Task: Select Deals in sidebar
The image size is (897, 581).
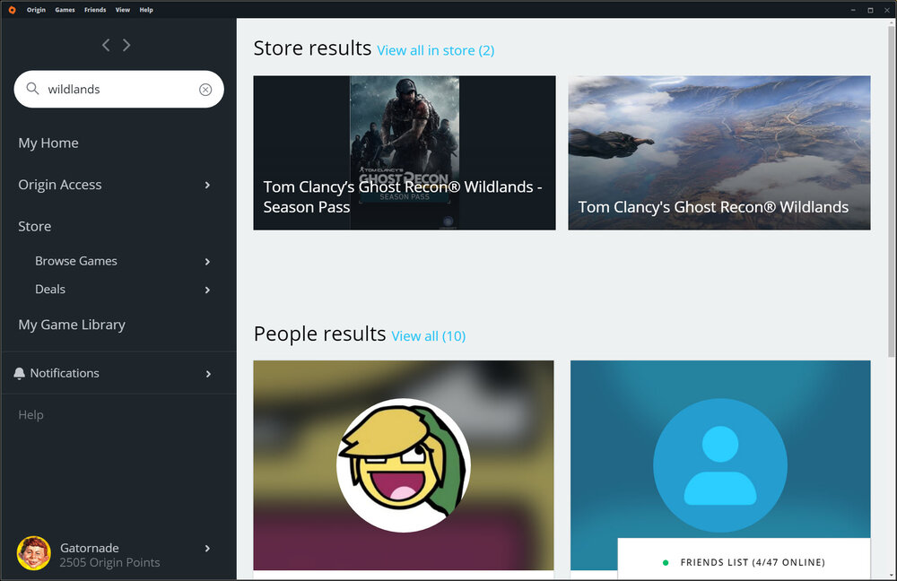Action: tap(50, 290)
